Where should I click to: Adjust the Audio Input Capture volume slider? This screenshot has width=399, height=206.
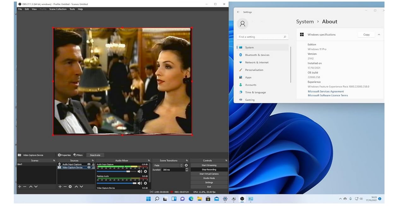[128, 171]
